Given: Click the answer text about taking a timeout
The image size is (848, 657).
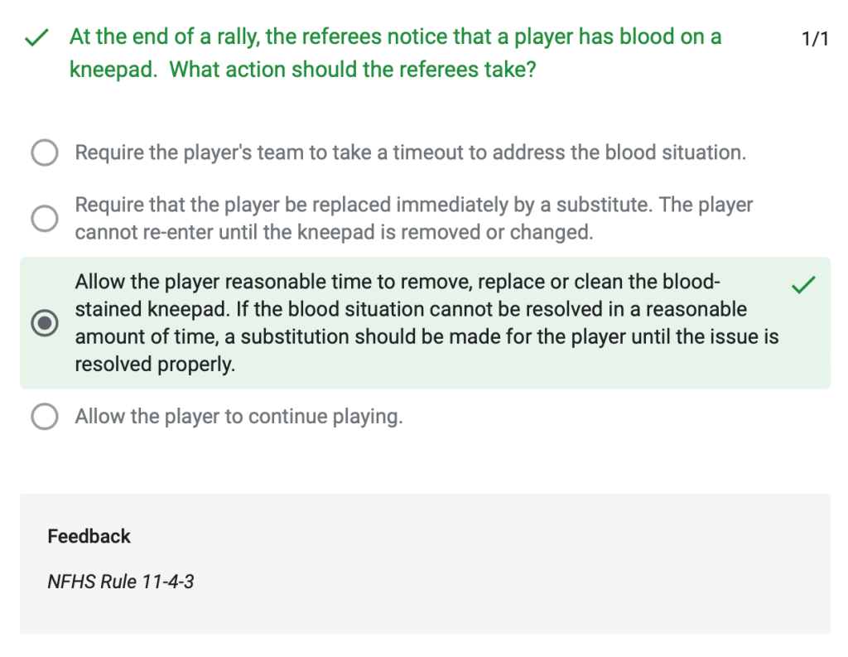Looking at the screenshot, I should pyautogui.click(x=410, y=152).
